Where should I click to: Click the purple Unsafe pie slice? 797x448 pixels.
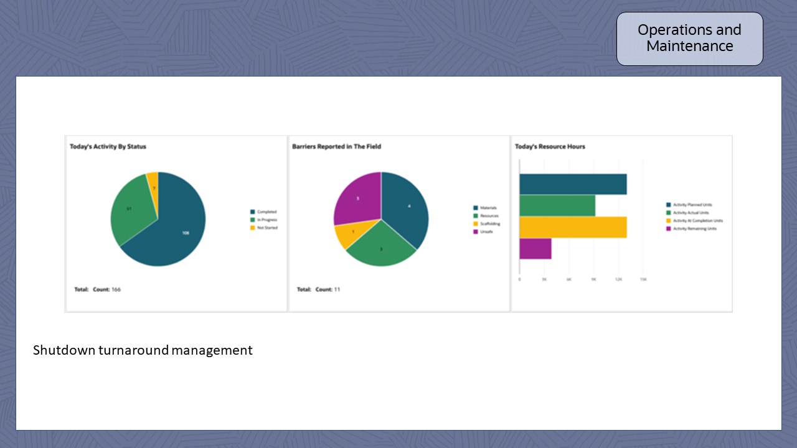tap(359, 198)
